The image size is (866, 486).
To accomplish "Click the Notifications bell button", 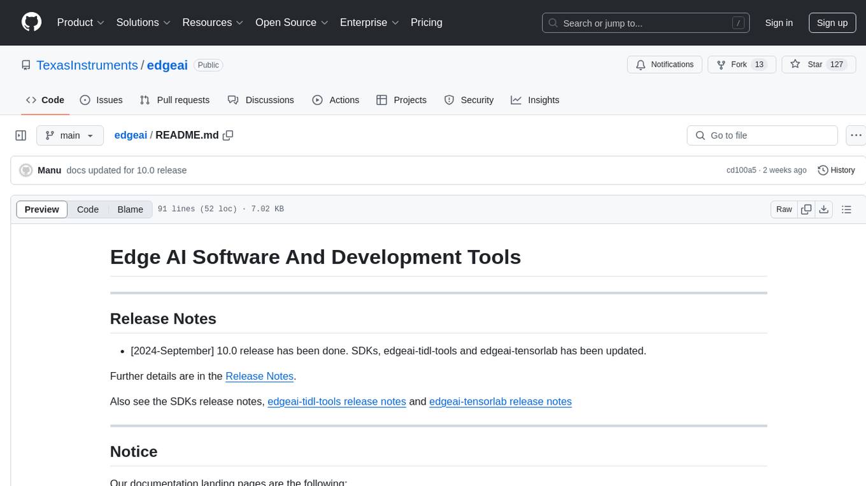I will tap(665, 64).
